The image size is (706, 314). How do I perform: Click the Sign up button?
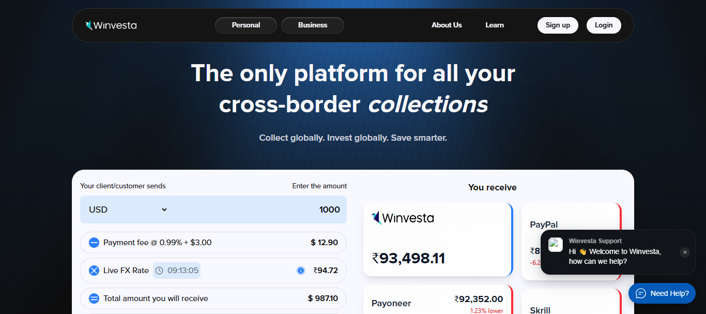pos(558,25)
